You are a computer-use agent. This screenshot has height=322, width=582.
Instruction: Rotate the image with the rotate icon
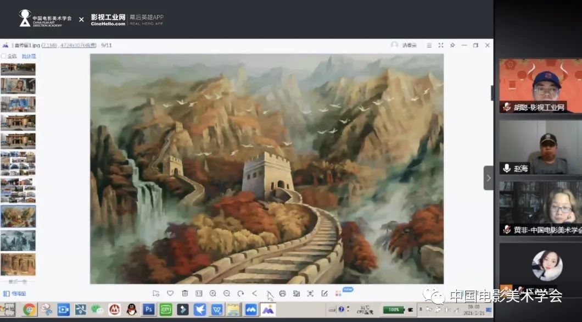240,293
